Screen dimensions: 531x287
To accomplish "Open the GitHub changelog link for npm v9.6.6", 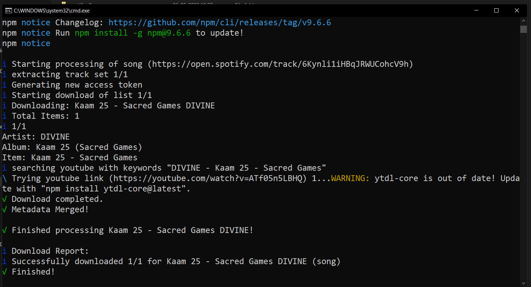I will pos(220,22).
